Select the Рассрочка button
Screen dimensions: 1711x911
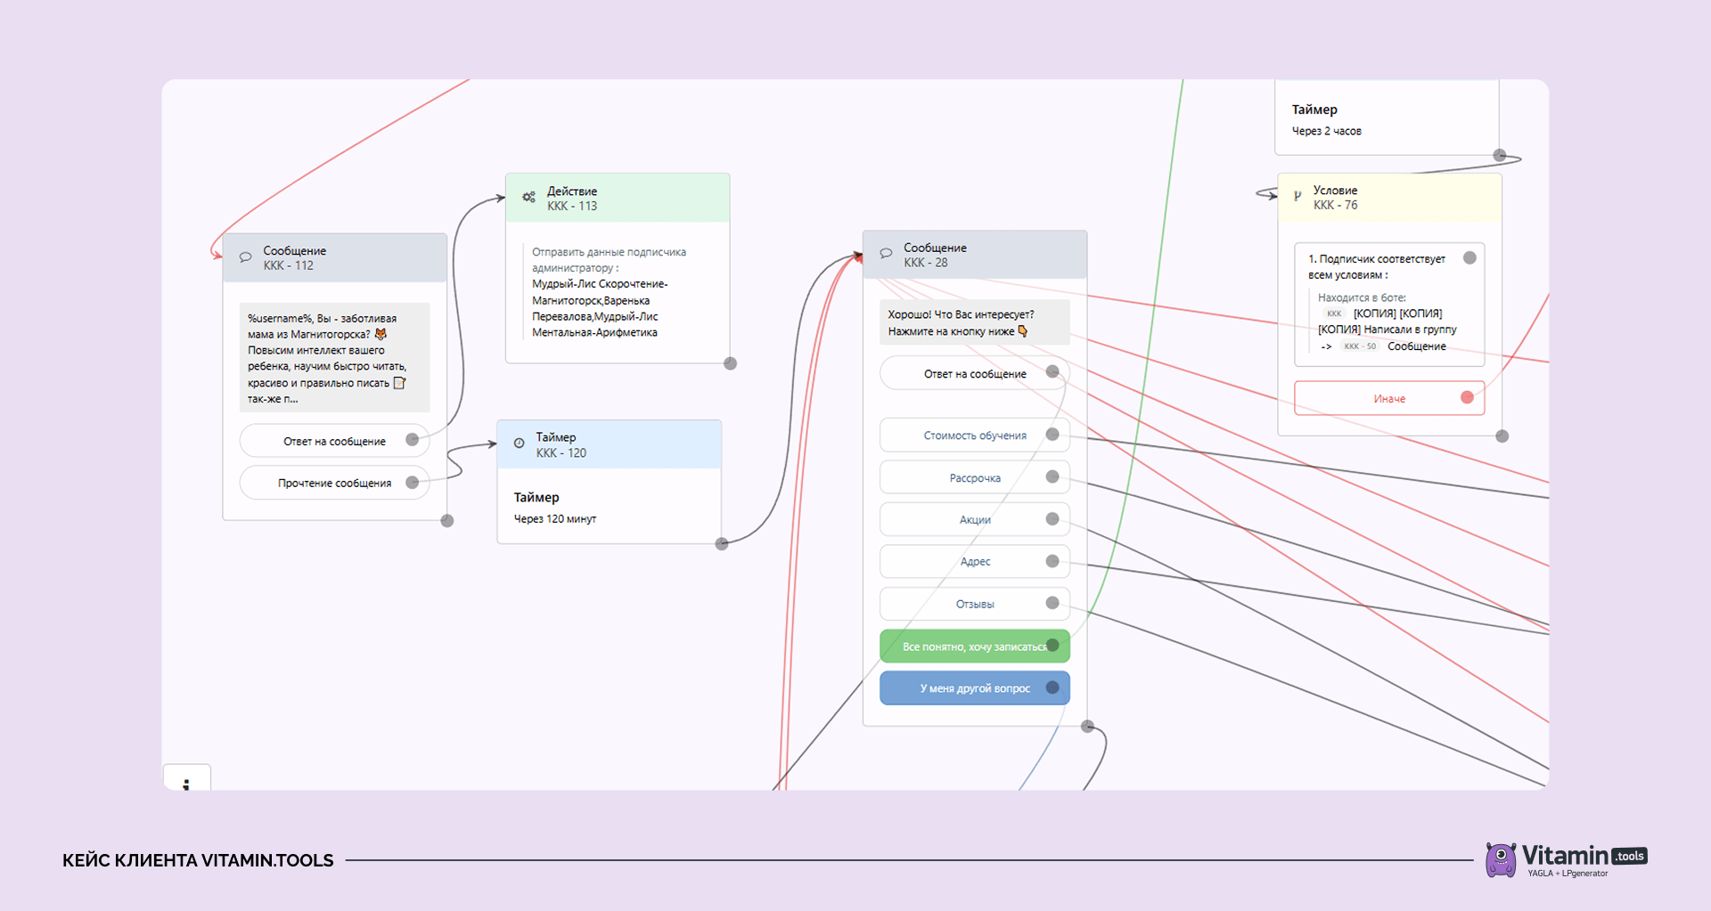[x=975, y=477]
